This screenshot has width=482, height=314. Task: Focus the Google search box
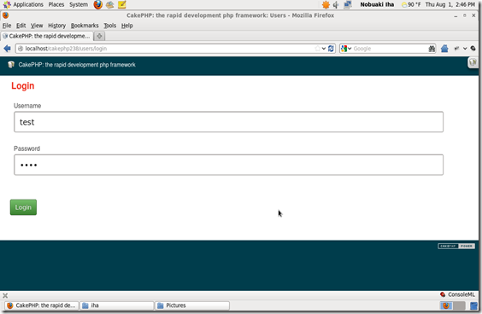coord(390,49)
